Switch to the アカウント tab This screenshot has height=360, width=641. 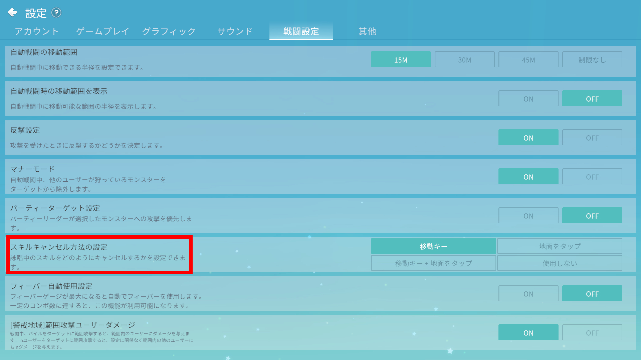pos(37,31)
